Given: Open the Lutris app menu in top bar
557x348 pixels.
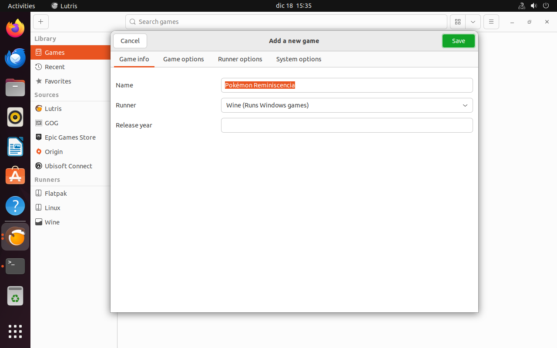Looking at the screenshot, I should point(64,6).
